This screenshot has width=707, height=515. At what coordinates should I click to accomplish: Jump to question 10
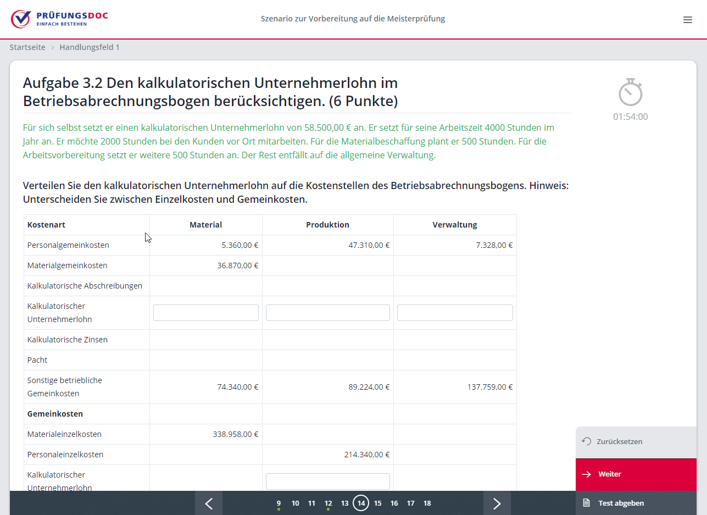click(295, 503)
